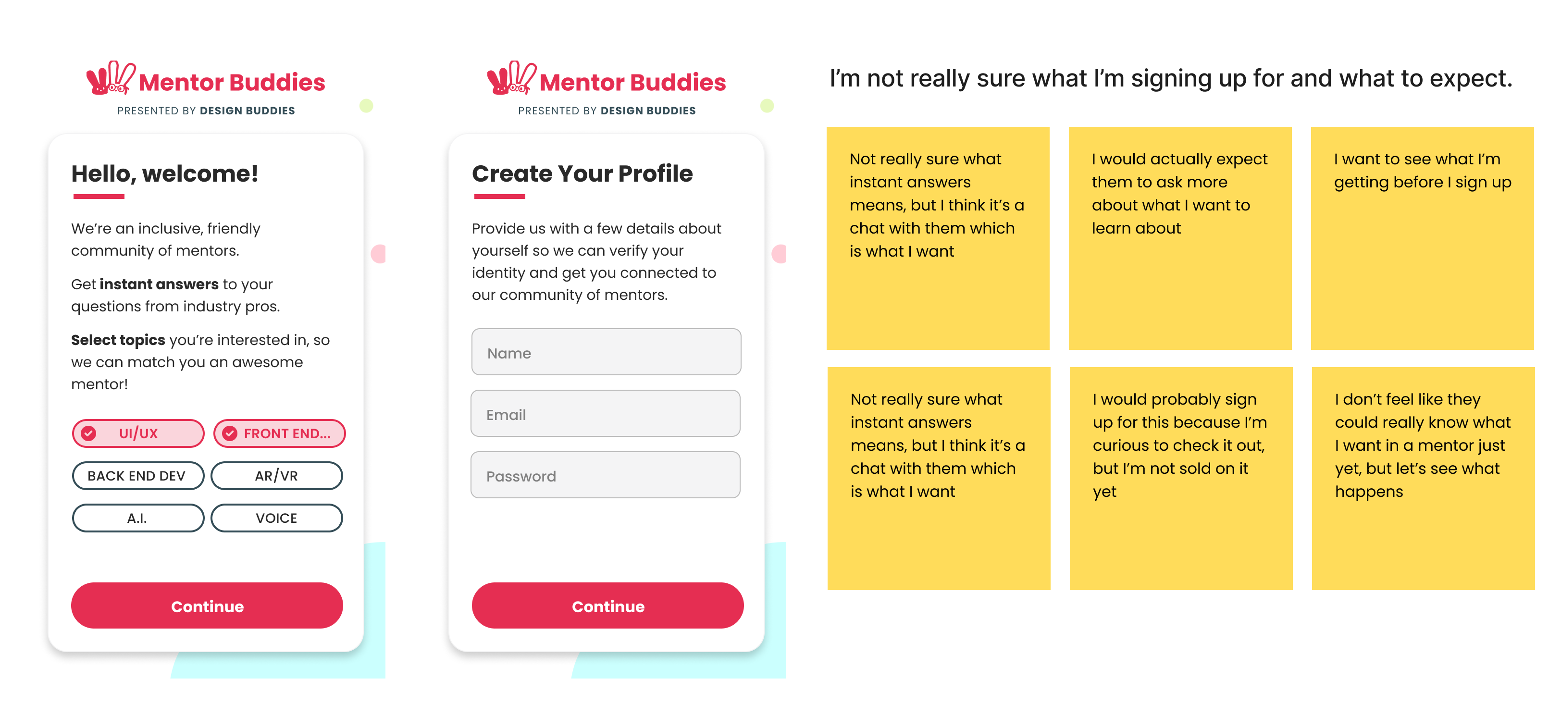This screenshot has height=716, width=1561.
Task: Click Continue on the Create Your Profile screen
Action: (607, 605)
